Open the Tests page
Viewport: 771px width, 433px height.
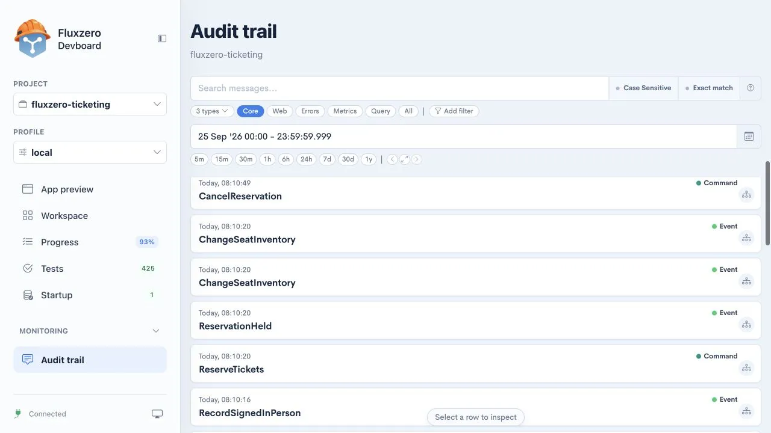click(x=90, y=269)
